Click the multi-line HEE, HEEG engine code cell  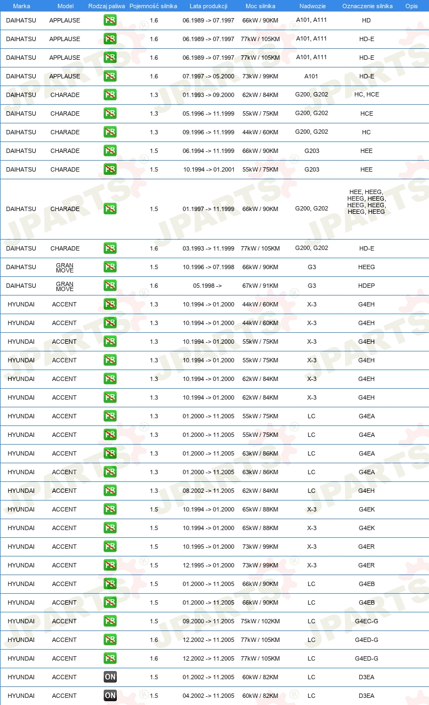366,202
